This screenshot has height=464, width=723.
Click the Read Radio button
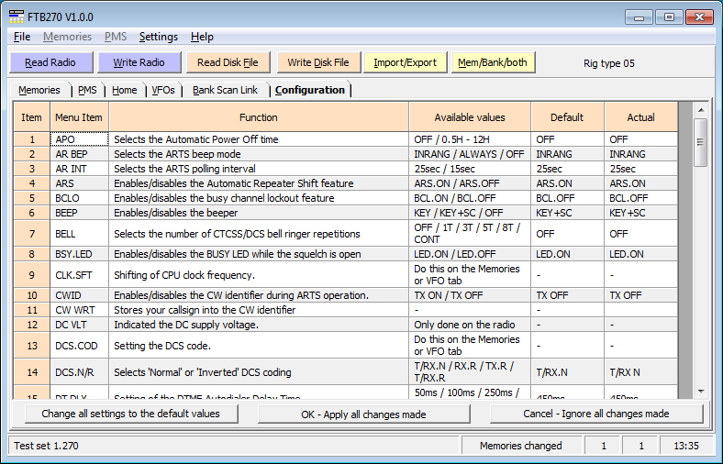coord(50,62)
